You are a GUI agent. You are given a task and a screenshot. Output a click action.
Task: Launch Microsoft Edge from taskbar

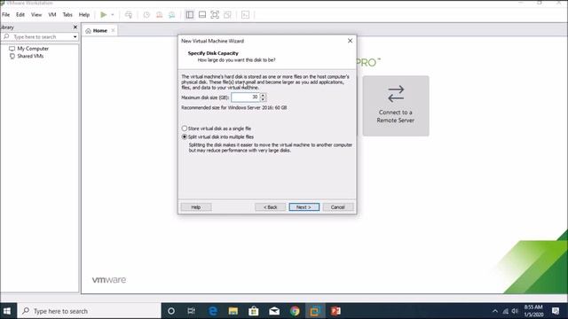[213, 311]
